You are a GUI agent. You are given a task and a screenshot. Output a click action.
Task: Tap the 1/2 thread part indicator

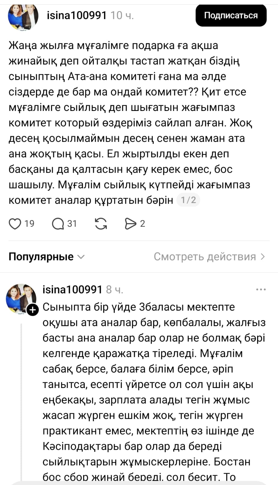pos(188,200)
